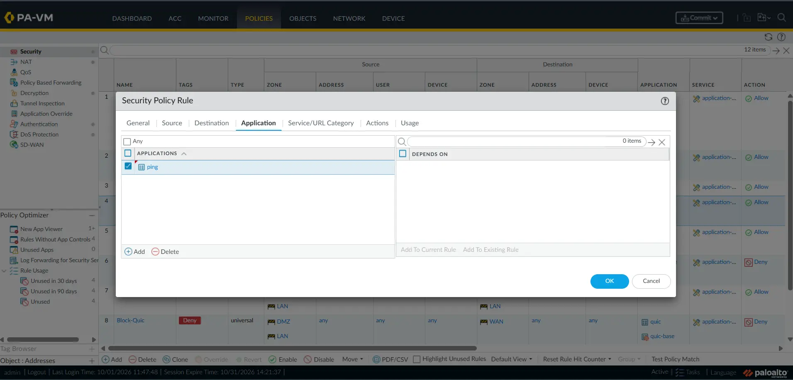Click Cancel in the rule dialog
Screen dimensions: 793x380
[x=651, y=281]
